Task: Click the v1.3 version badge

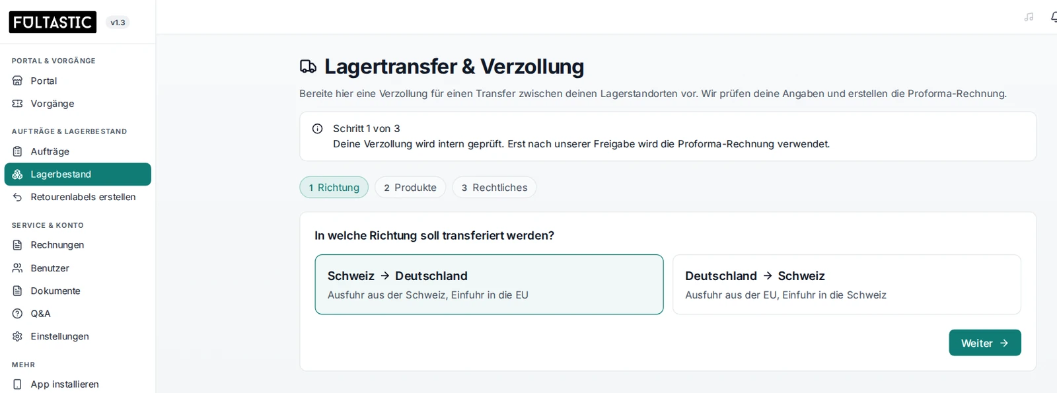Action: 118,22
